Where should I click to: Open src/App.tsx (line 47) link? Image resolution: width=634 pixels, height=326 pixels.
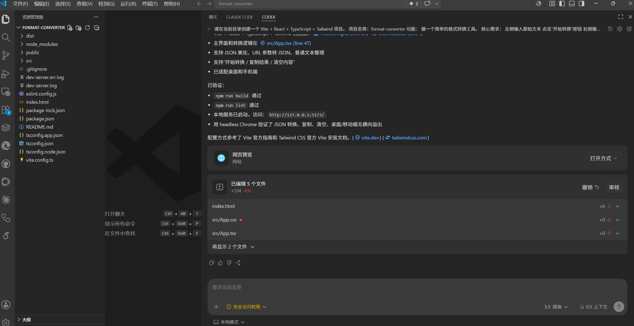[286, 43]
